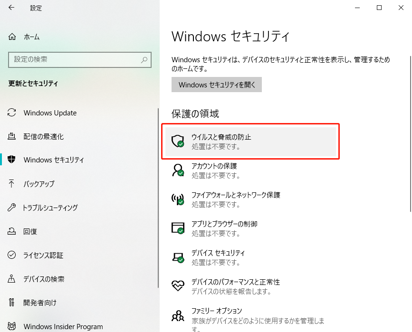Screen dimensions: 412x332
Task: Click Windows セキュリティを開く button
Action: [x=217, y=85]
